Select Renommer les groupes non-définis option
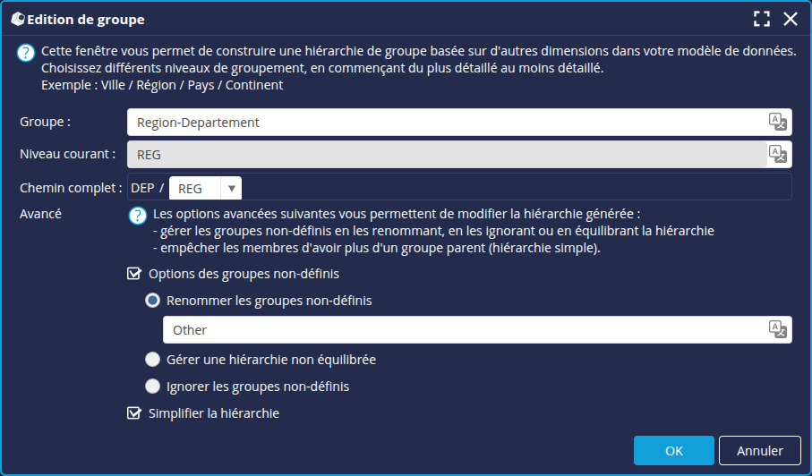 click(x=153, y=301)
